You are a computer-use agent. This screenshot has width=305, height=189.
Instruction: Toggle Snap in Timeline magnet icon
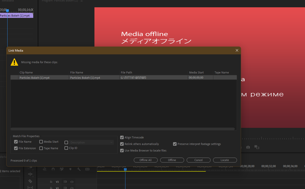coord(53,169)
